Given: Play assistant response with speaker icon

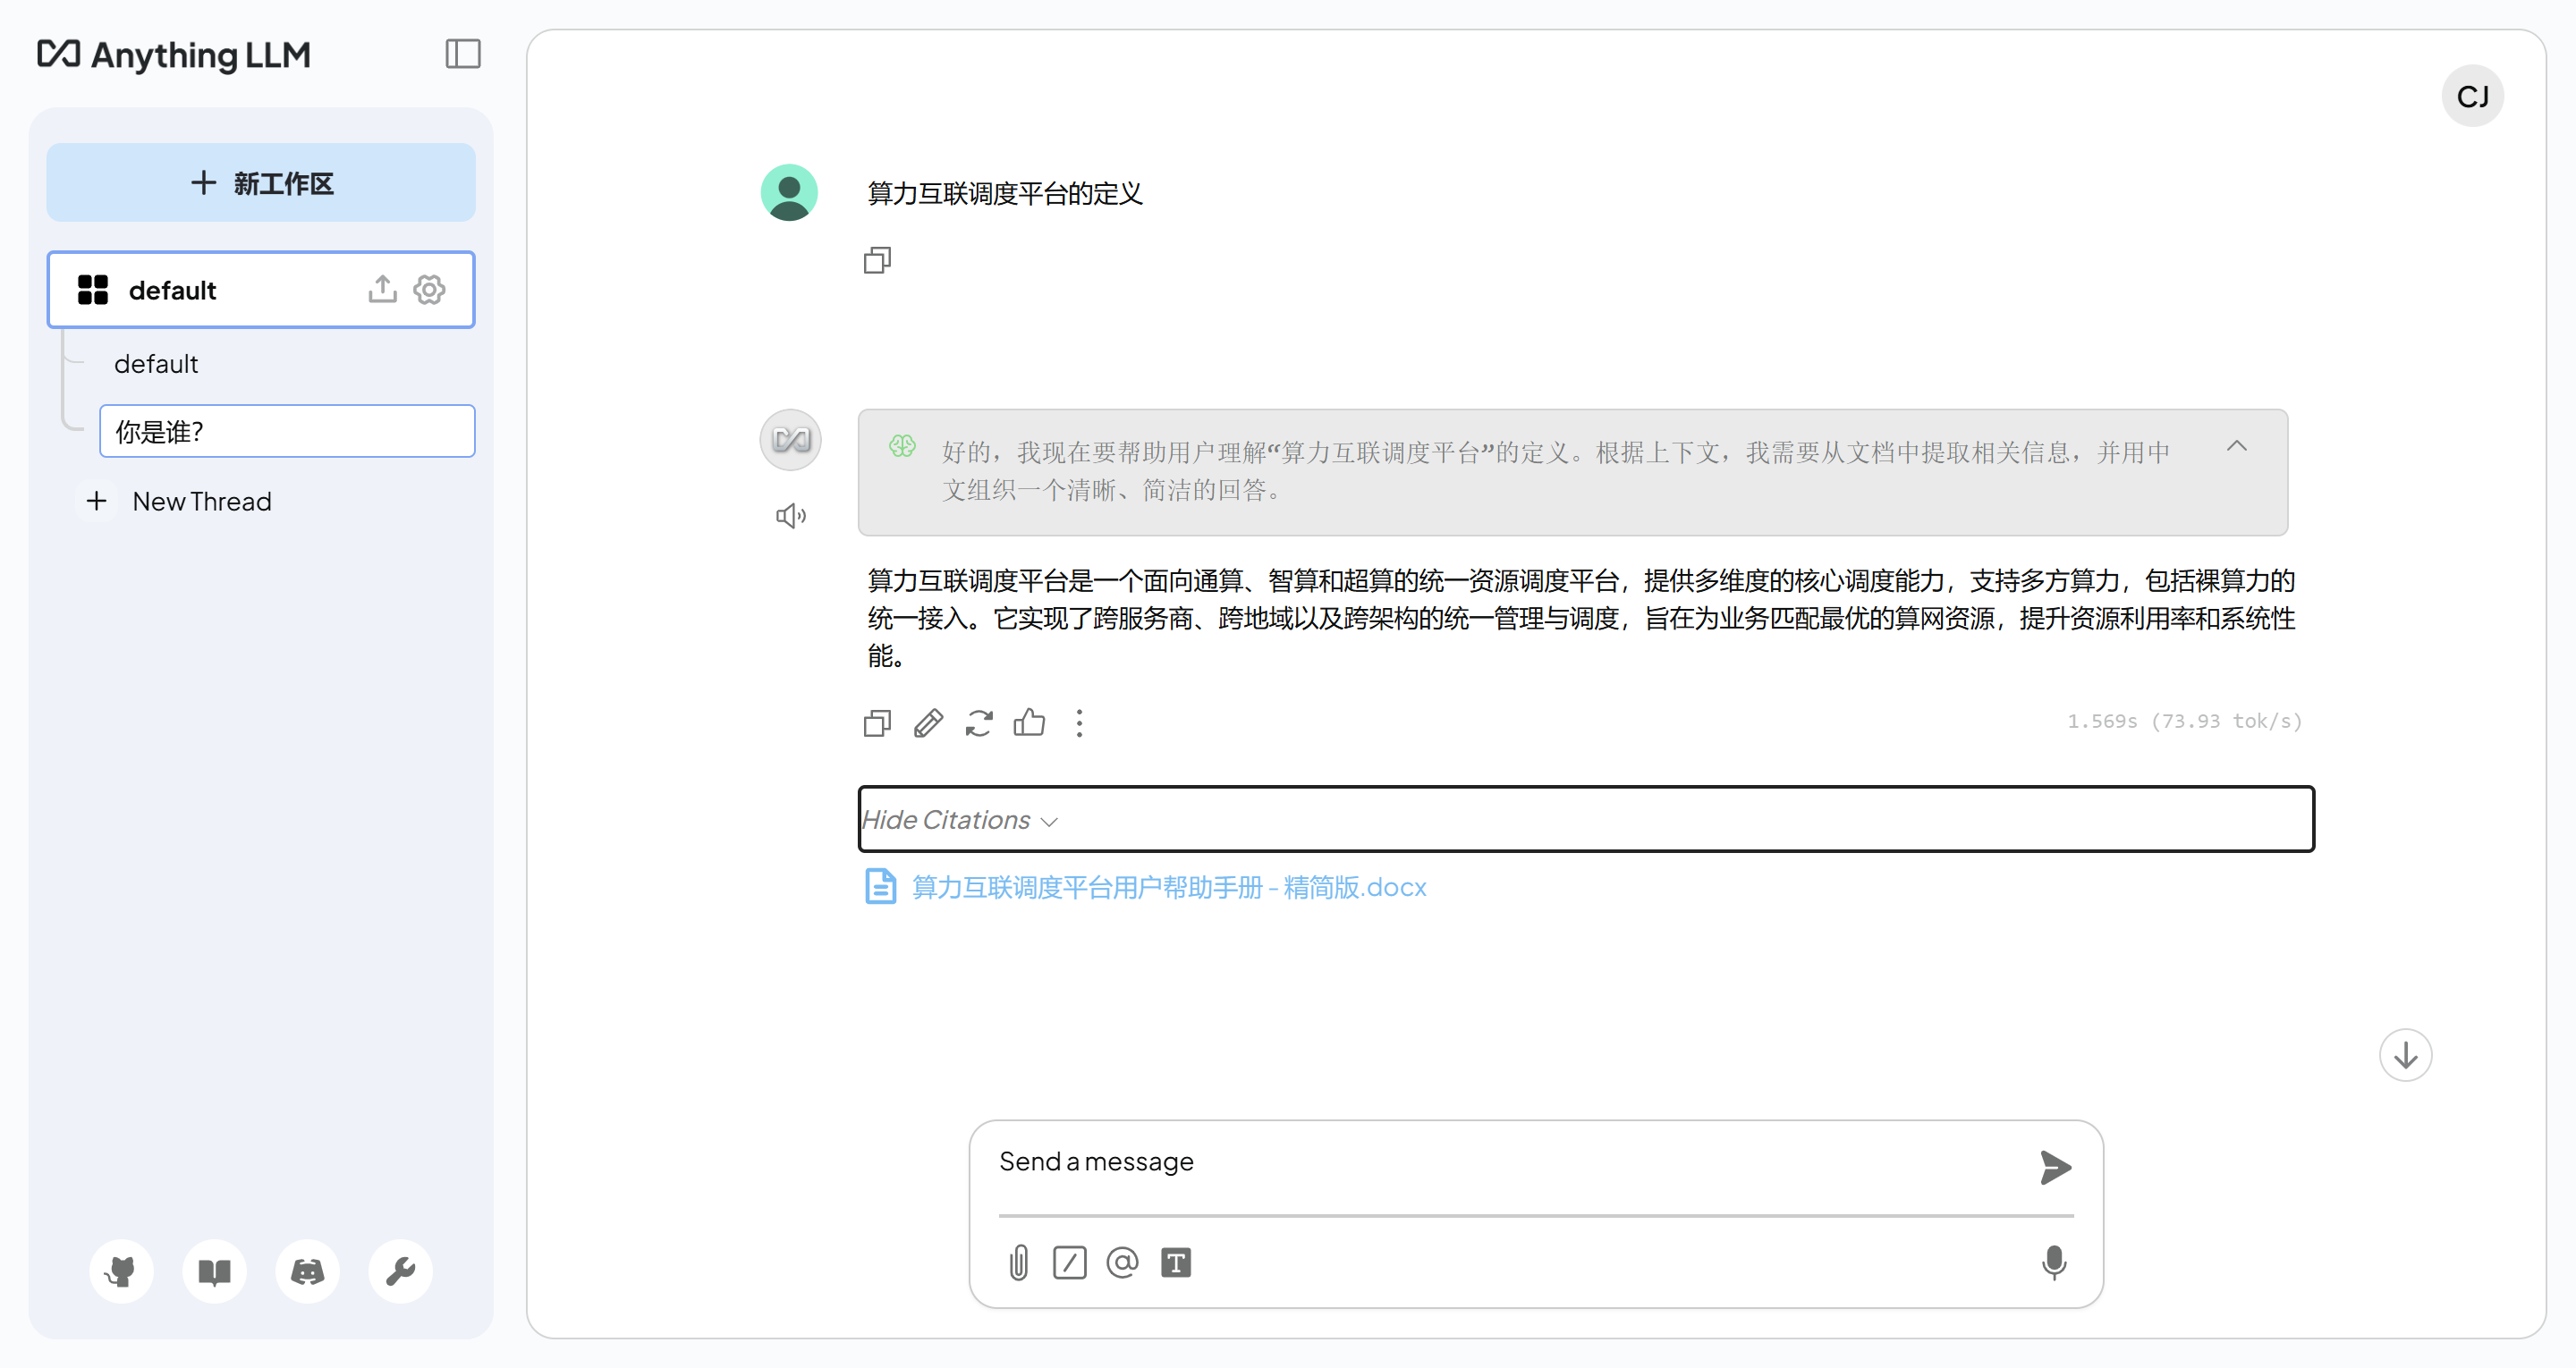Looking at the screenshot, I should pos(791,516).
